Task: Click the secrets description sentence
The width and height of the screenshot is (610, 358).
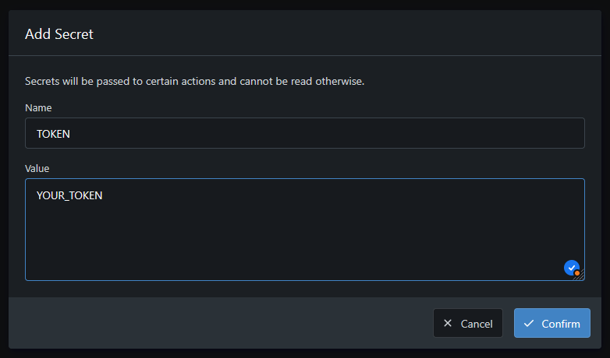Action: 194,81
